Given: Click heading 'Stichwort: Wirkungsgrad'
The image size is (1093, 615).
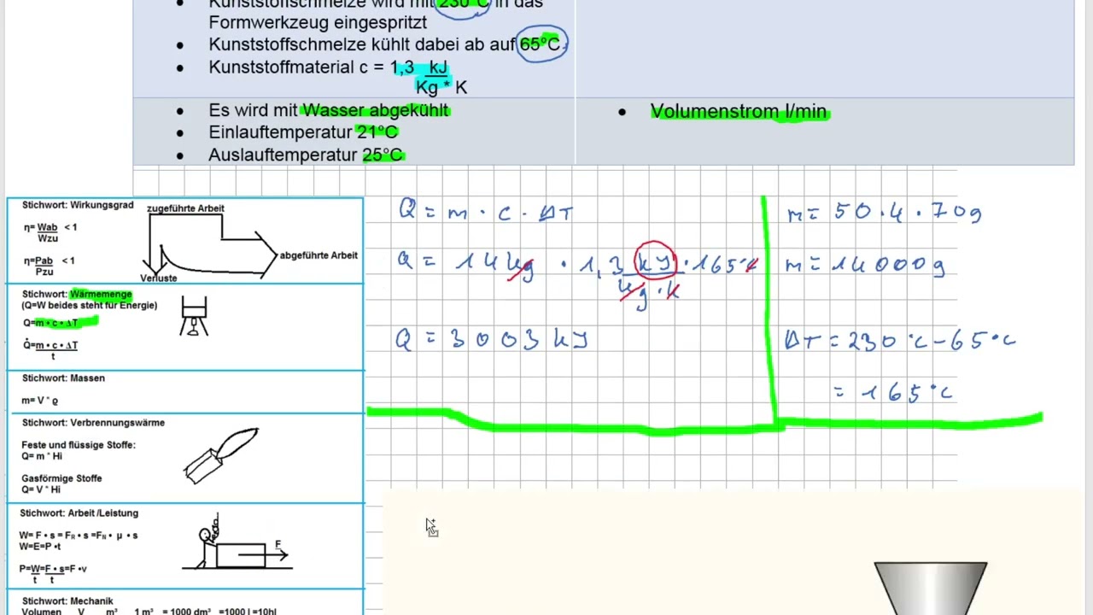Looking at the screenshot, I should pos(78,205).
